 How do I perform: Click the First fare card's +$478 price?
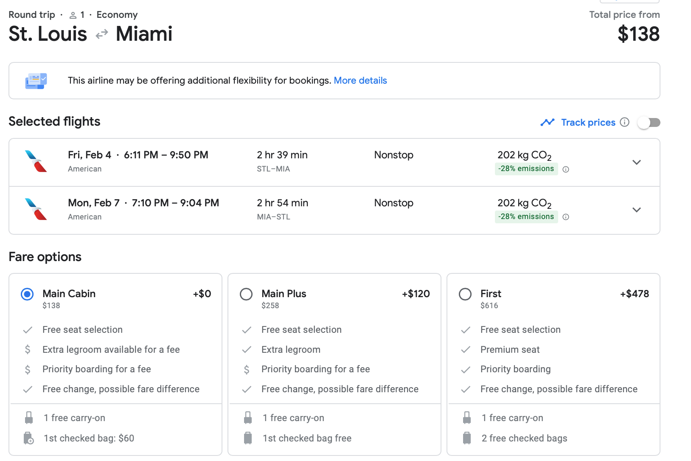[x=634, y=294]
